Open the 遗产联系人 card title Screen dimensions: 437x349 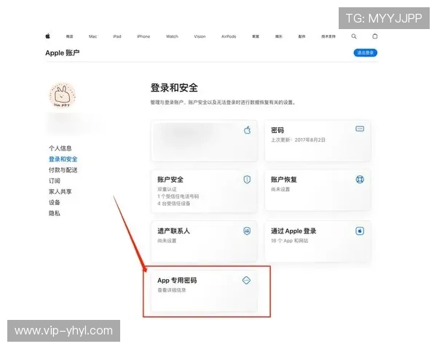click(x=173, y=231)
